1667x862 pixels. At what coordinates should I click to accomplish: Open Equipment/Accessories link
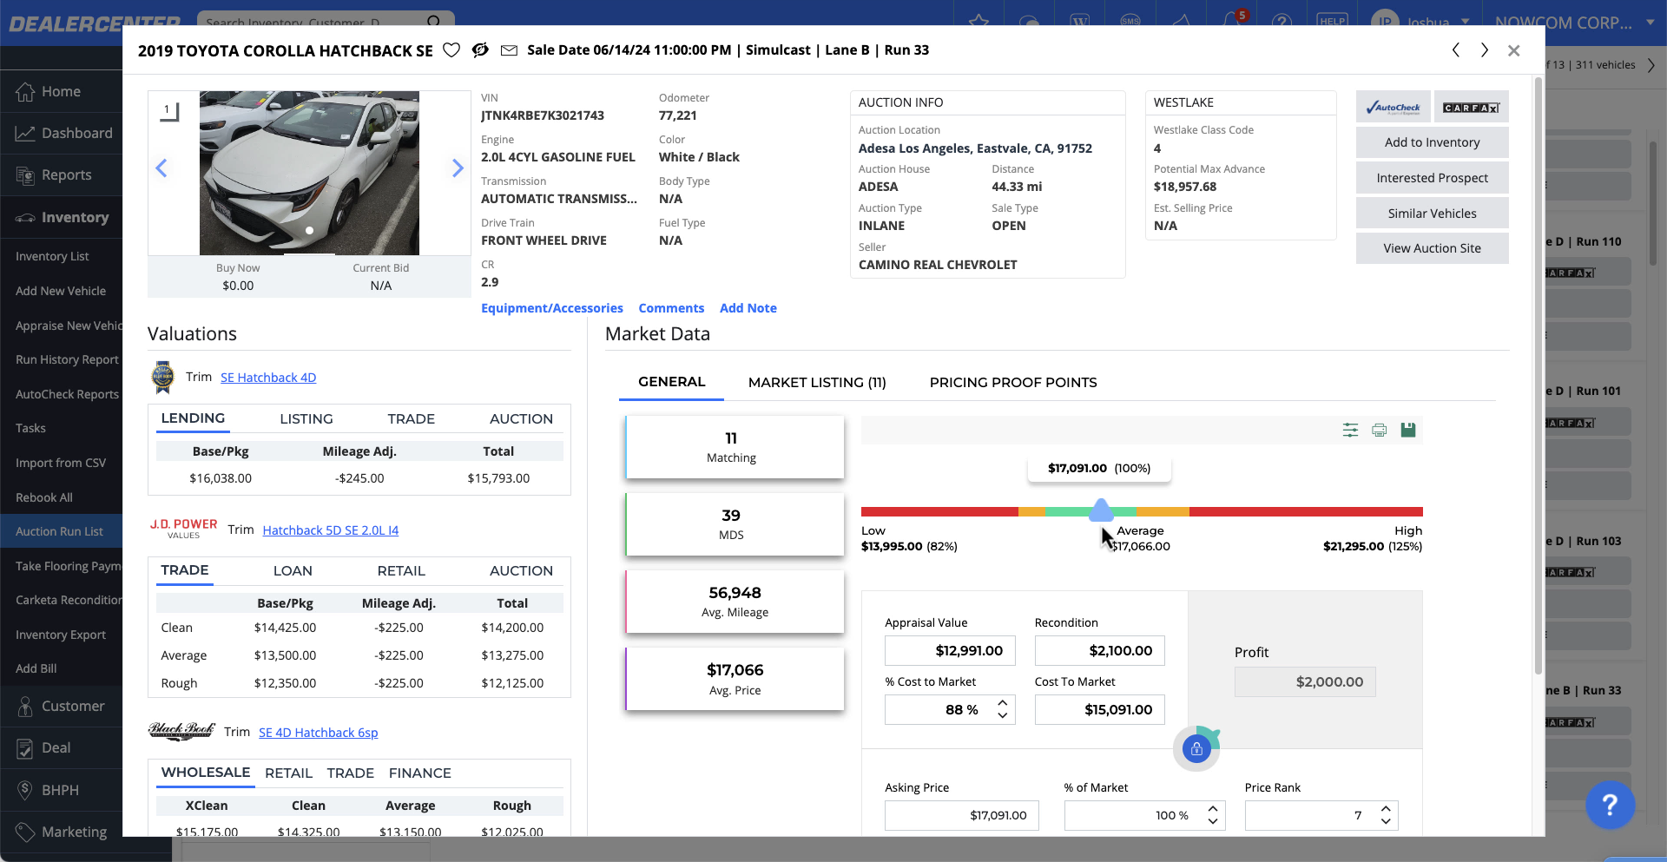click(552, 308)
